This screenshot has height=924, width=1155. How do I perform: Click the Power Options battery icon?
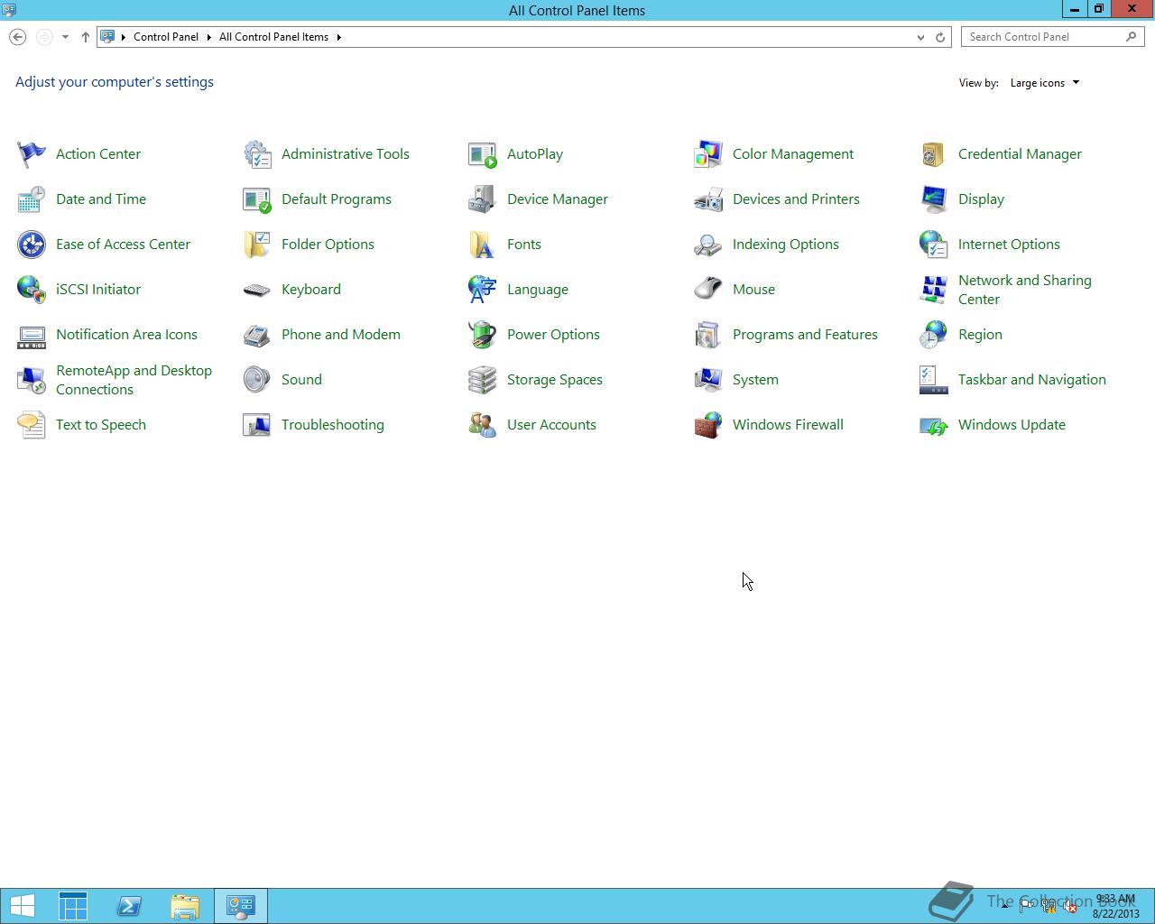point(483,335)
